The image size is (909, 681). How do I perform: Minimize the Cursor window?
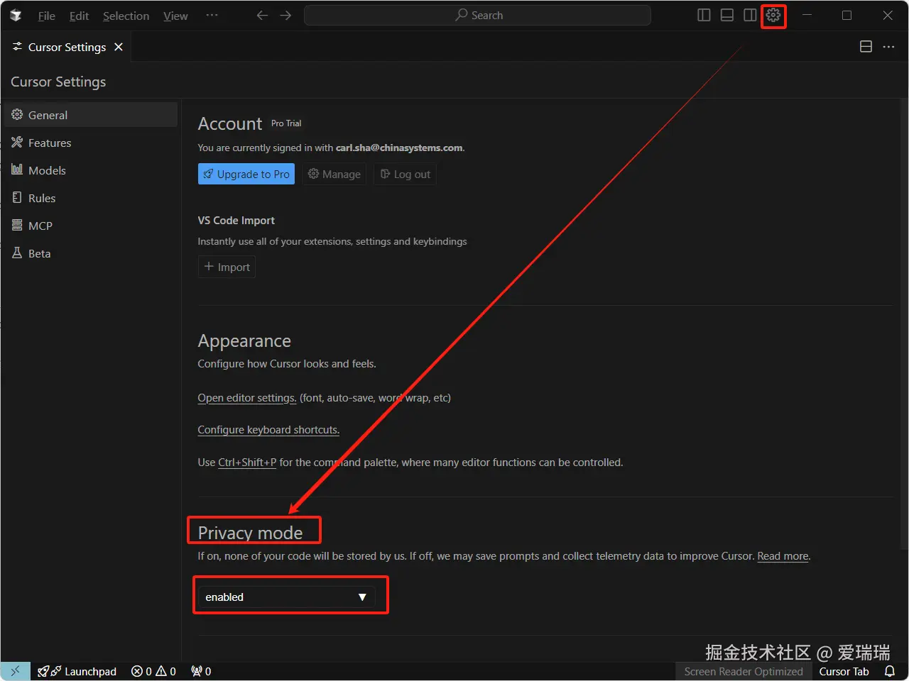[807, 16]
